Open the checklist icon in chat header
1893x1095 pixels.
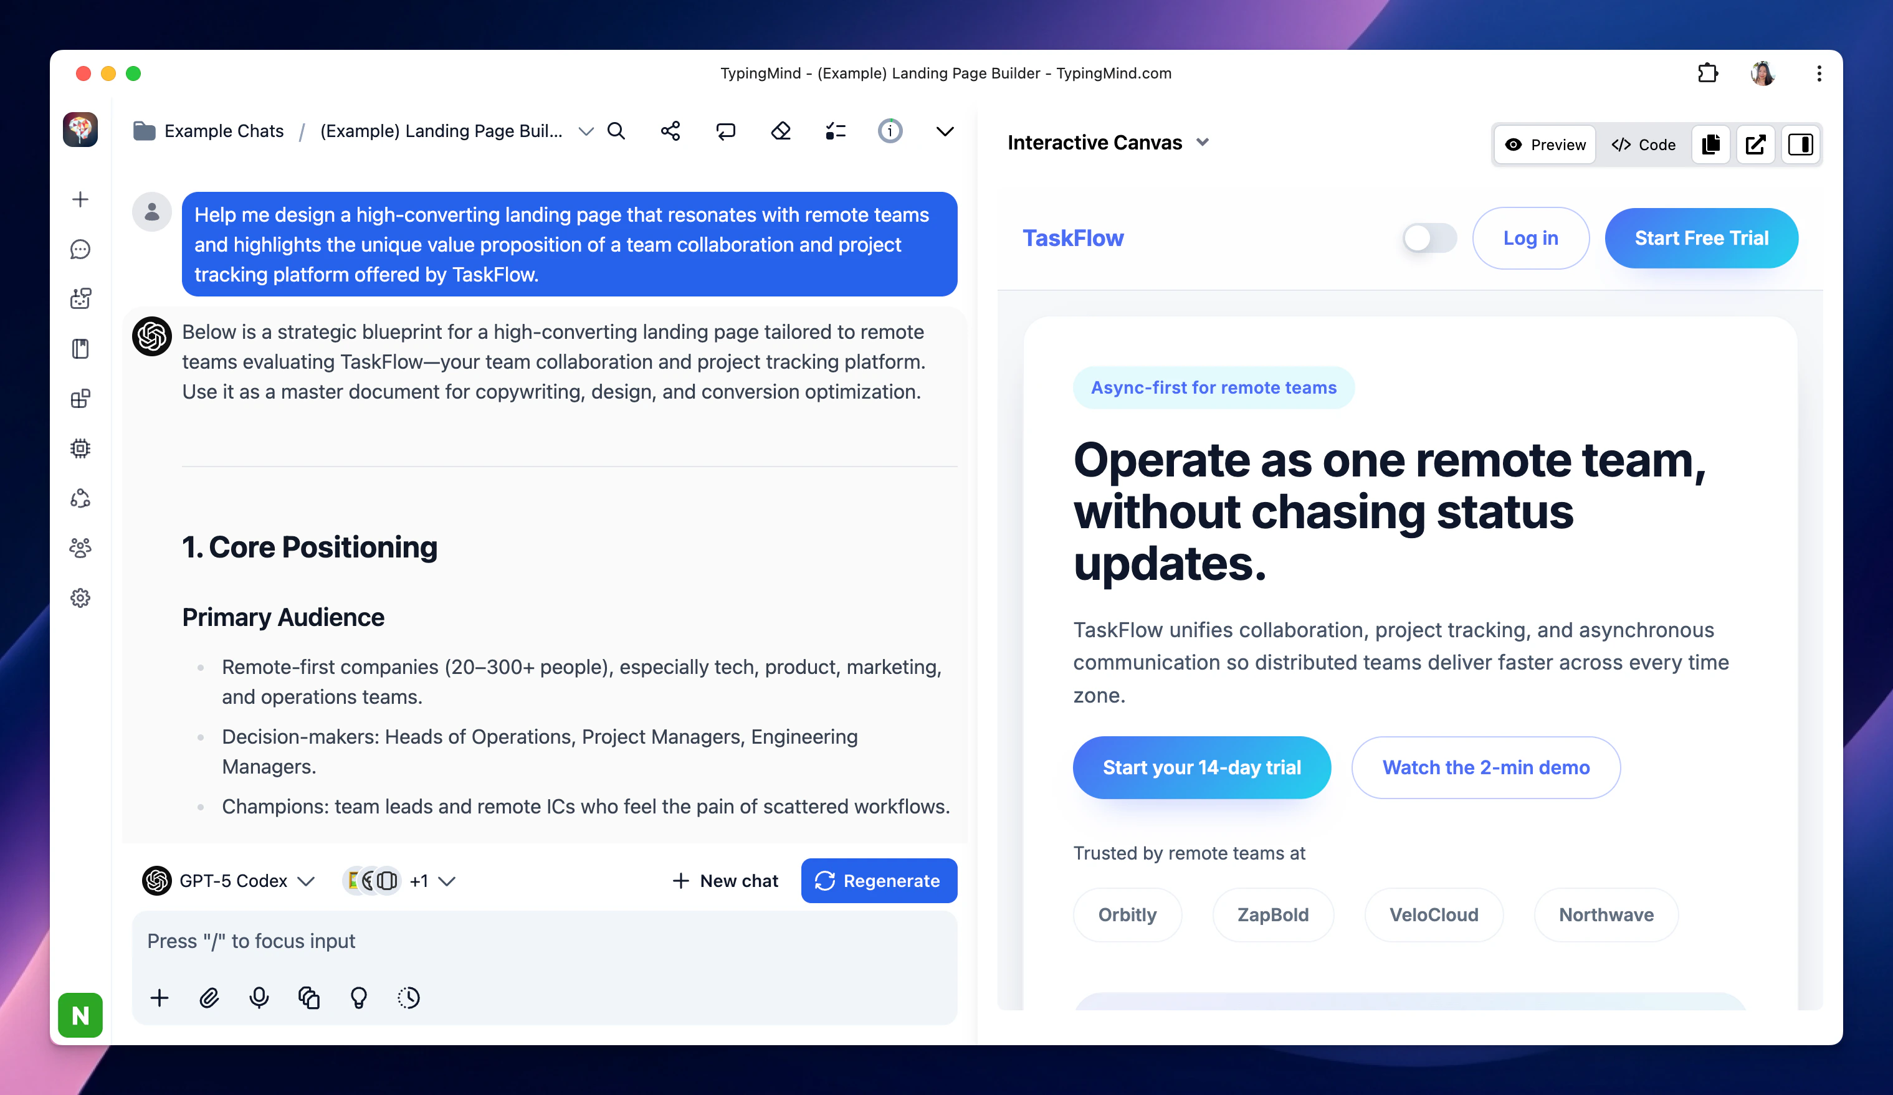point(836,131)
